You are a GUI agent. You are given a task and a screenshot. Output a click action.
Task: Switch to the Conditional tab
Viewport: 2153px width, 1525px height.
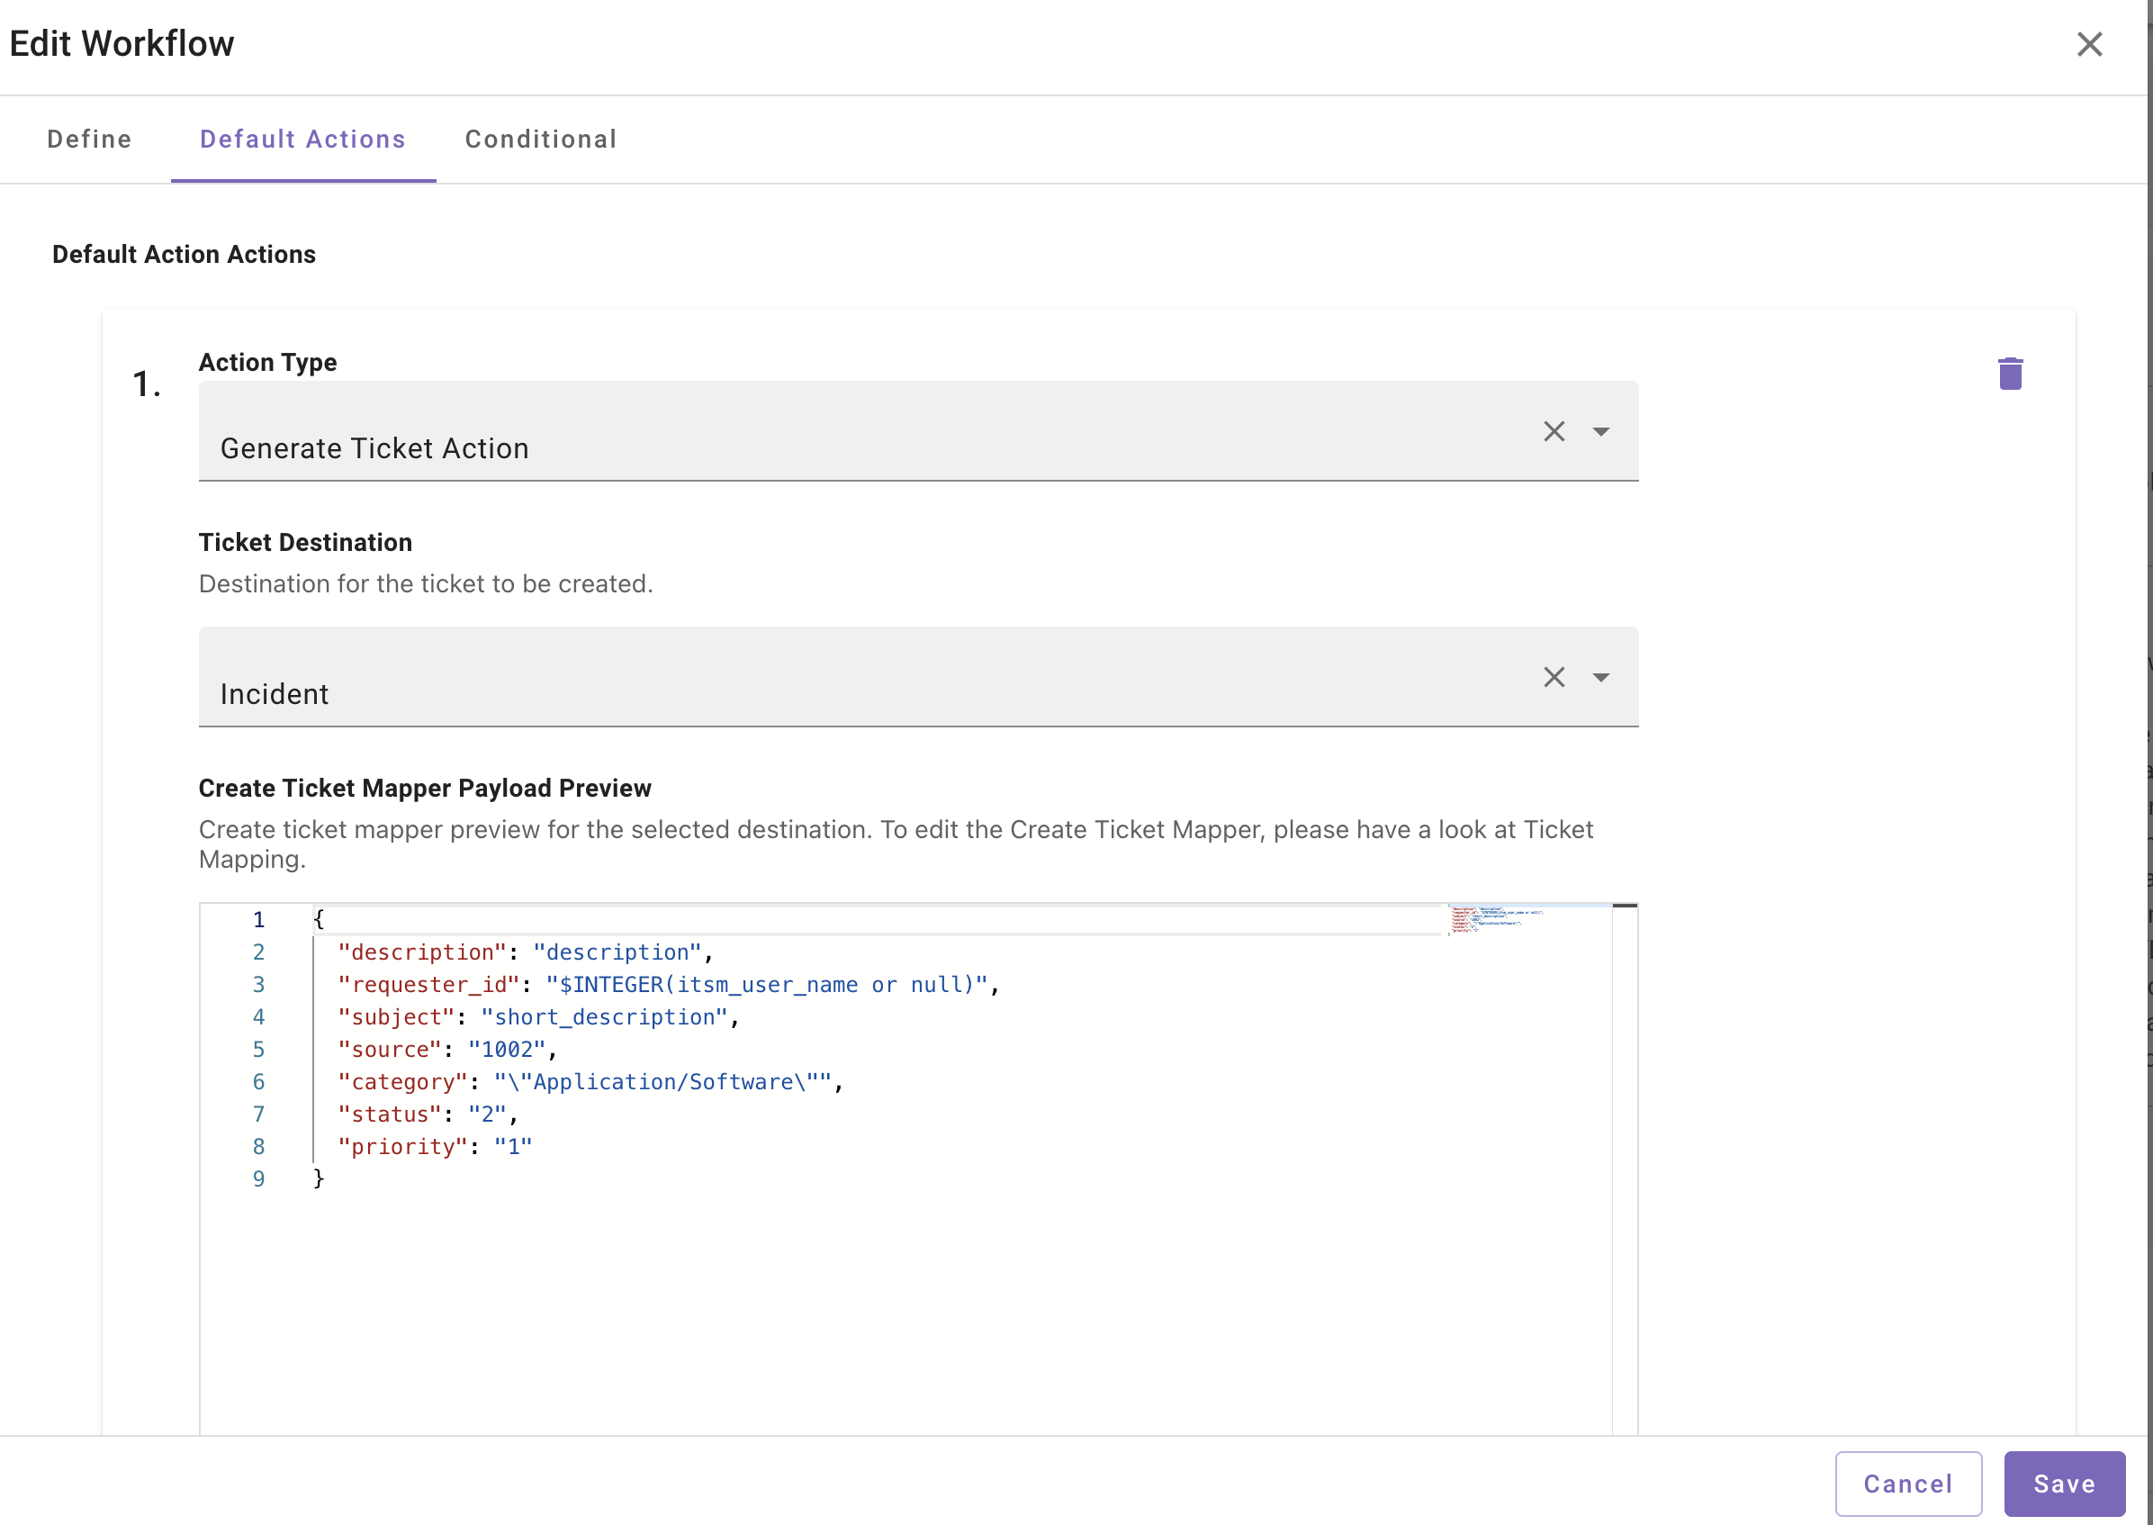click(x=541, y=139)
